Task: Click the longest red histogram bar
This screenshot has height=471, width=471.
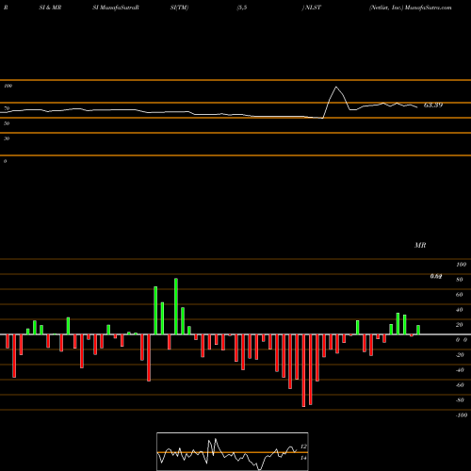Action: 303,370
